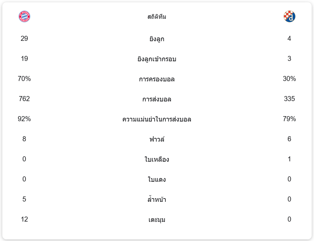
Task: Select the ยิงลูก stat label
Action: [157, 39]
